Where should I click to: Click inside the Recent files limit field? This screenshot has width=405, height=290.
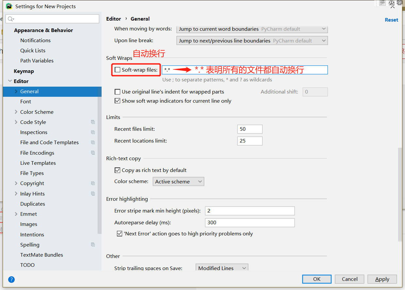250,129
